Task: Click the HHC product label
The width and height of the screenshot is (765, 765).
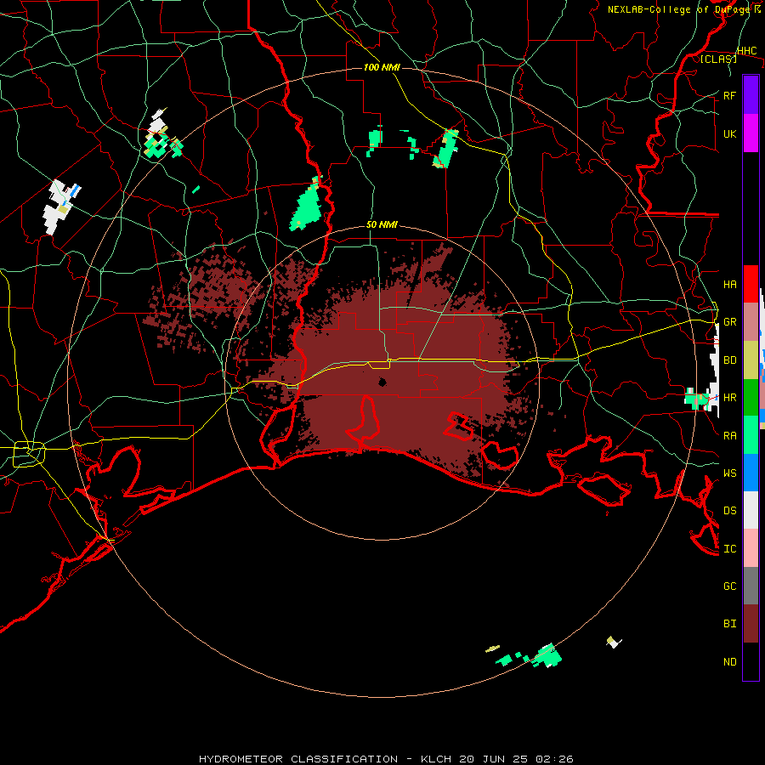Action: point(746,51)
